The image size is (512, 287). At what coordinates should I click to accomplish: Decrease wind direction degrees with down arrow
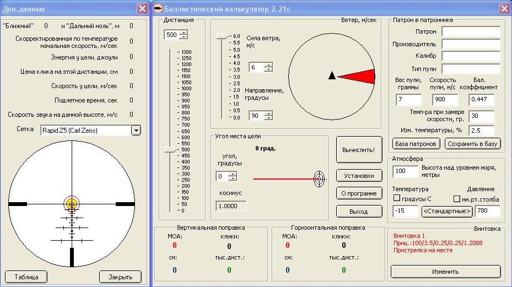pos(268,118)
